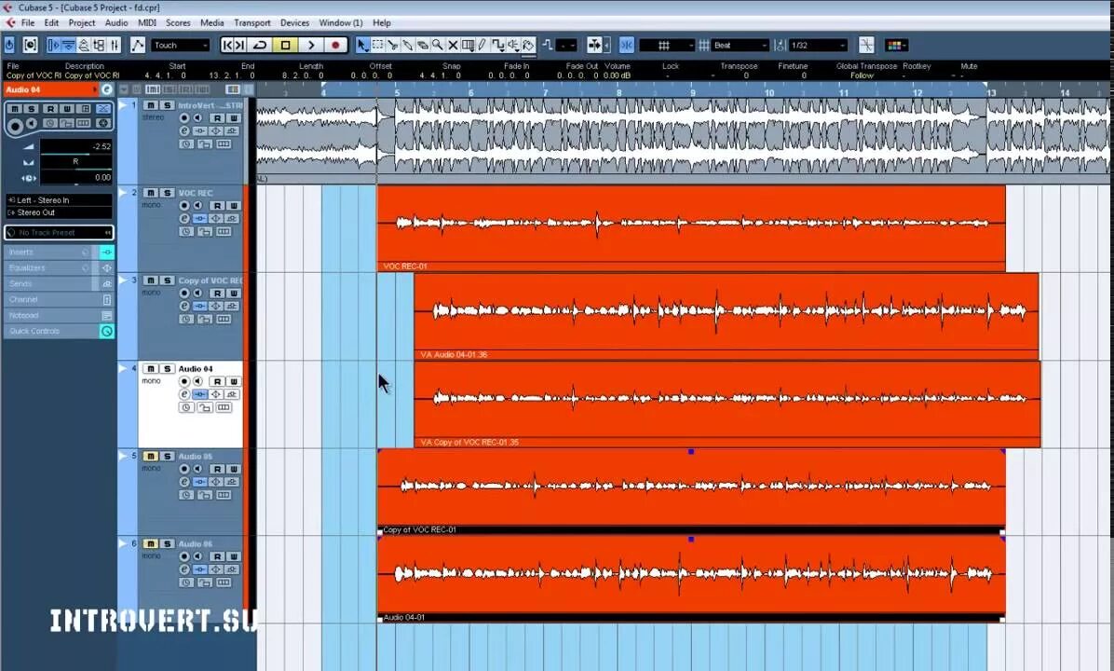
Task: Solo the Audio 04 track
Action: pos(165,369)
